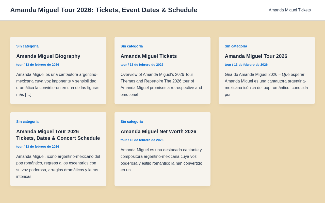Open the Amanda Miguel Biography post title
325x203 pixels.
coord(48,56)
